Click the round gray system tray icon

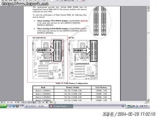(x=134, y=106)
